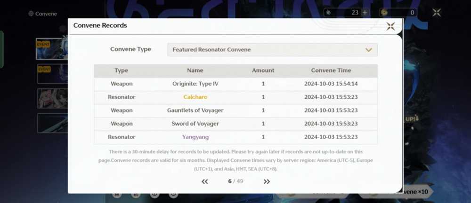Expand dropdown with the gold chevron arrow

coord(369,50)
